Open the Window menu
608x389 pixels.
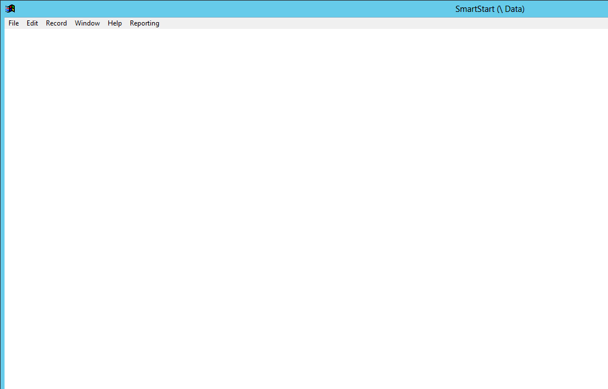click(87, 23)
